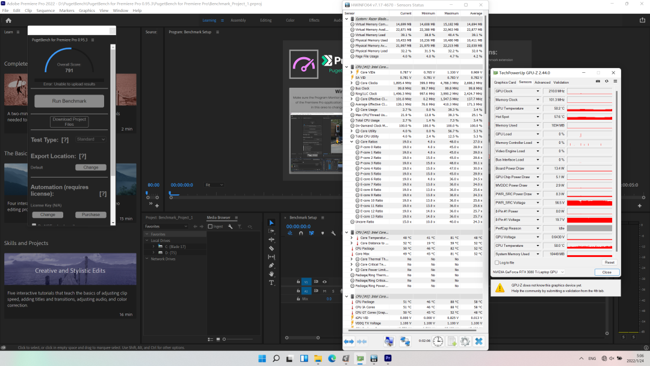650x366 pixels.
Task: Open HWiNFO settings gear icon
Action: point(465,341)
